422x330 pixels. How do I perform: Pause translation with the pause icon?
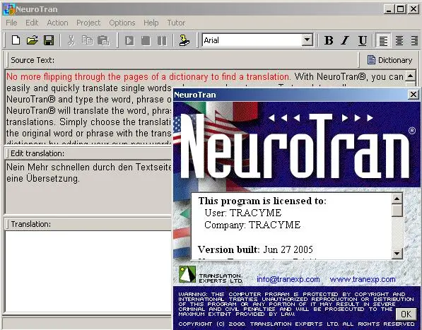tap(162, 40)
